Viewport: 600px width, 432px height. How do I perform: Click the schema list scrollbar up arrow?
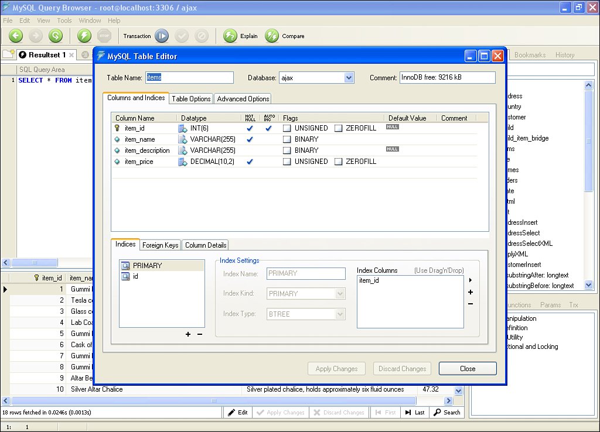click(x=589, y=85)
